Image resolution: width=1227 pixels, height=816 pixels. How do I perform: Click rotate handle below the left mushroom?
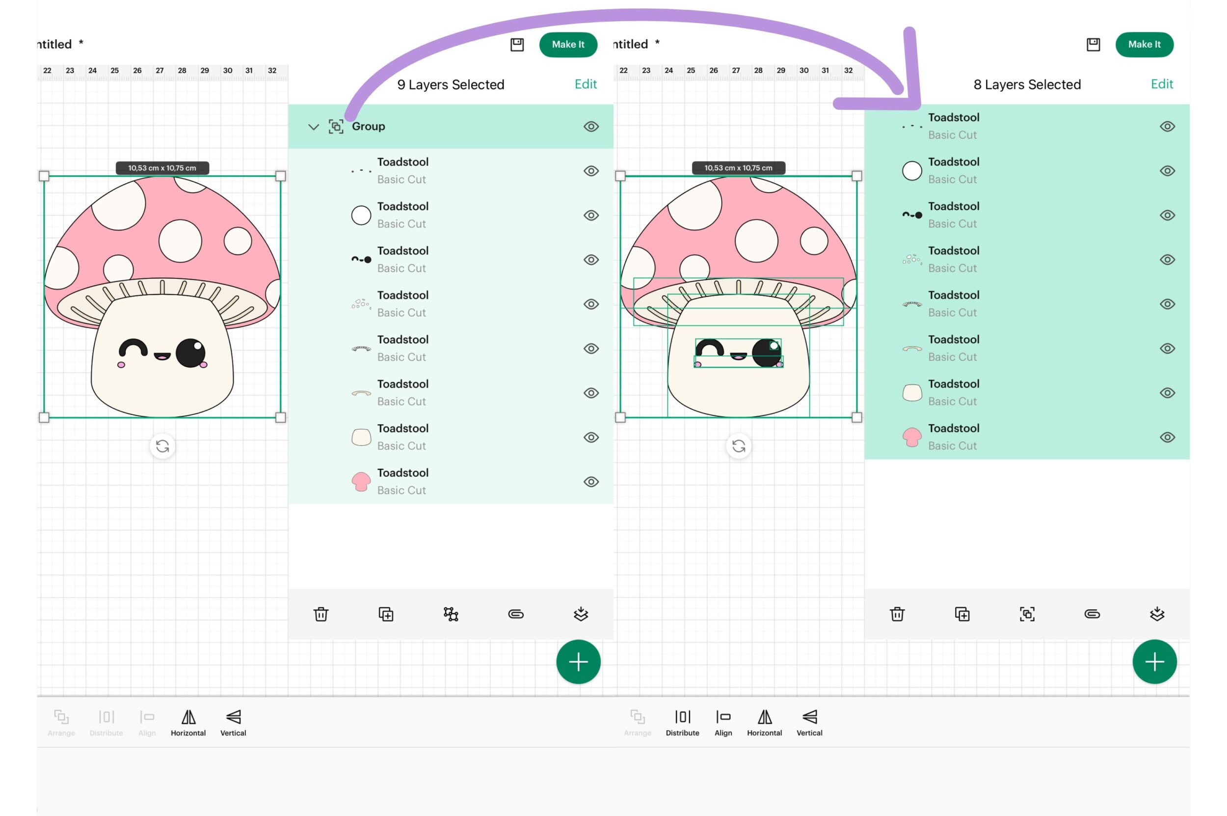pyautogui.click(x=162, y=446)
